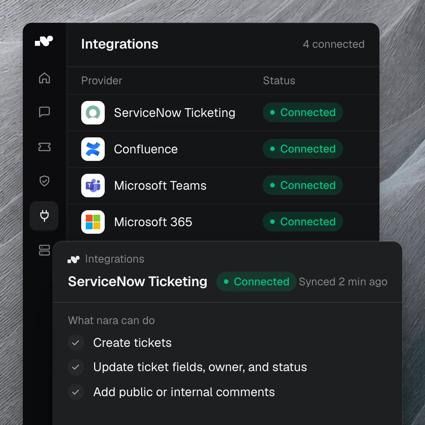This screenshot has height=425, width=425.
Task: Click the Confluence row Connected badge
Action: 303,149
